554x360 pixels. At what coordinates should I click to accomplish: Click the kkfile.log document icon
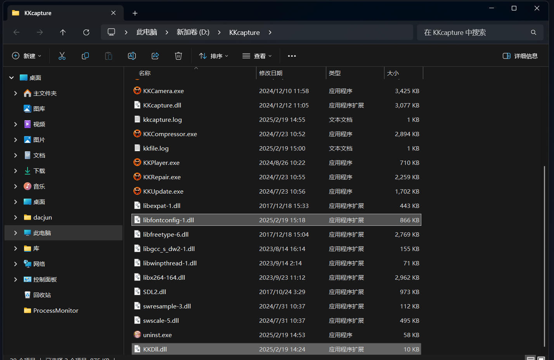pos(137,148)
